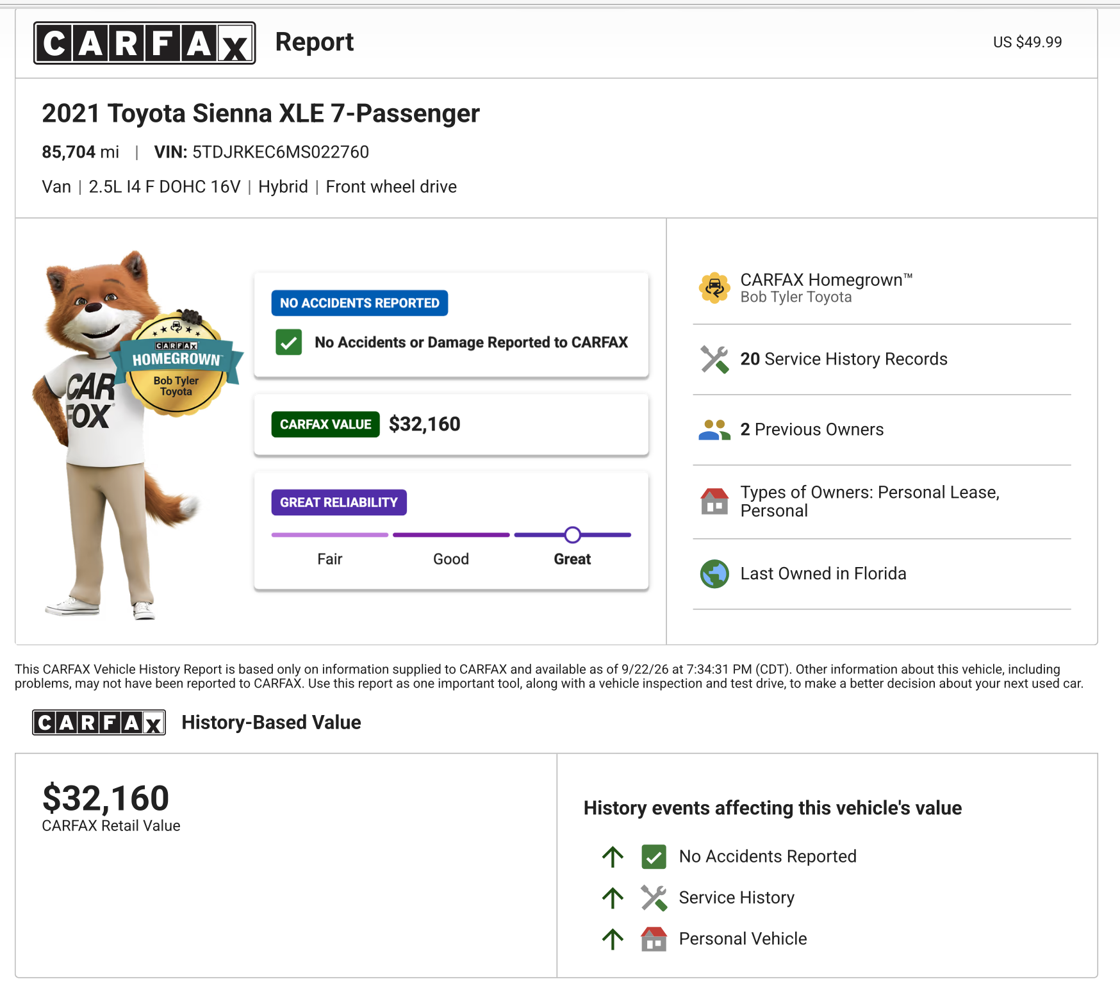The image size is (1120, 997).
Task: Click the wrench icon in history events list
Action: point(654,898)
